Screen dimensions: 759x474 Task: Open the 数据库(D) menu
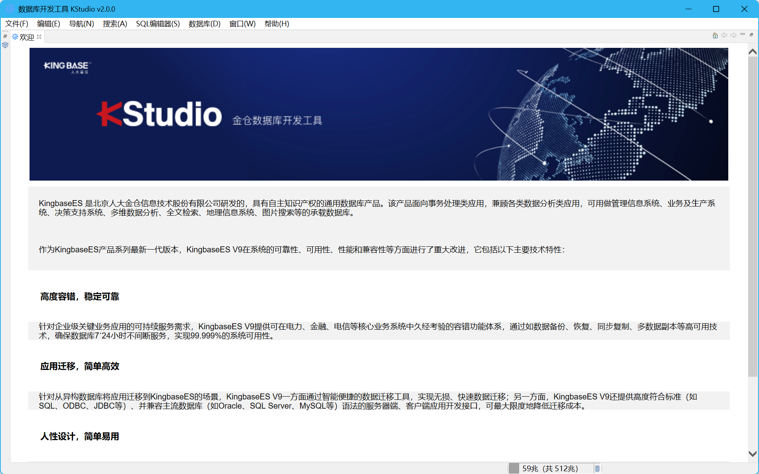(x=205, y=24)
